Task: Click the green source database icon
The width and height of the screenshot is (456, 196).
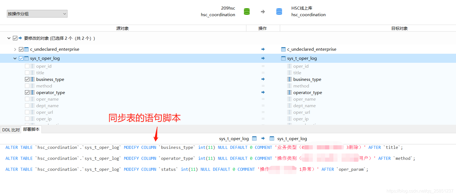Action: (247, 12)
